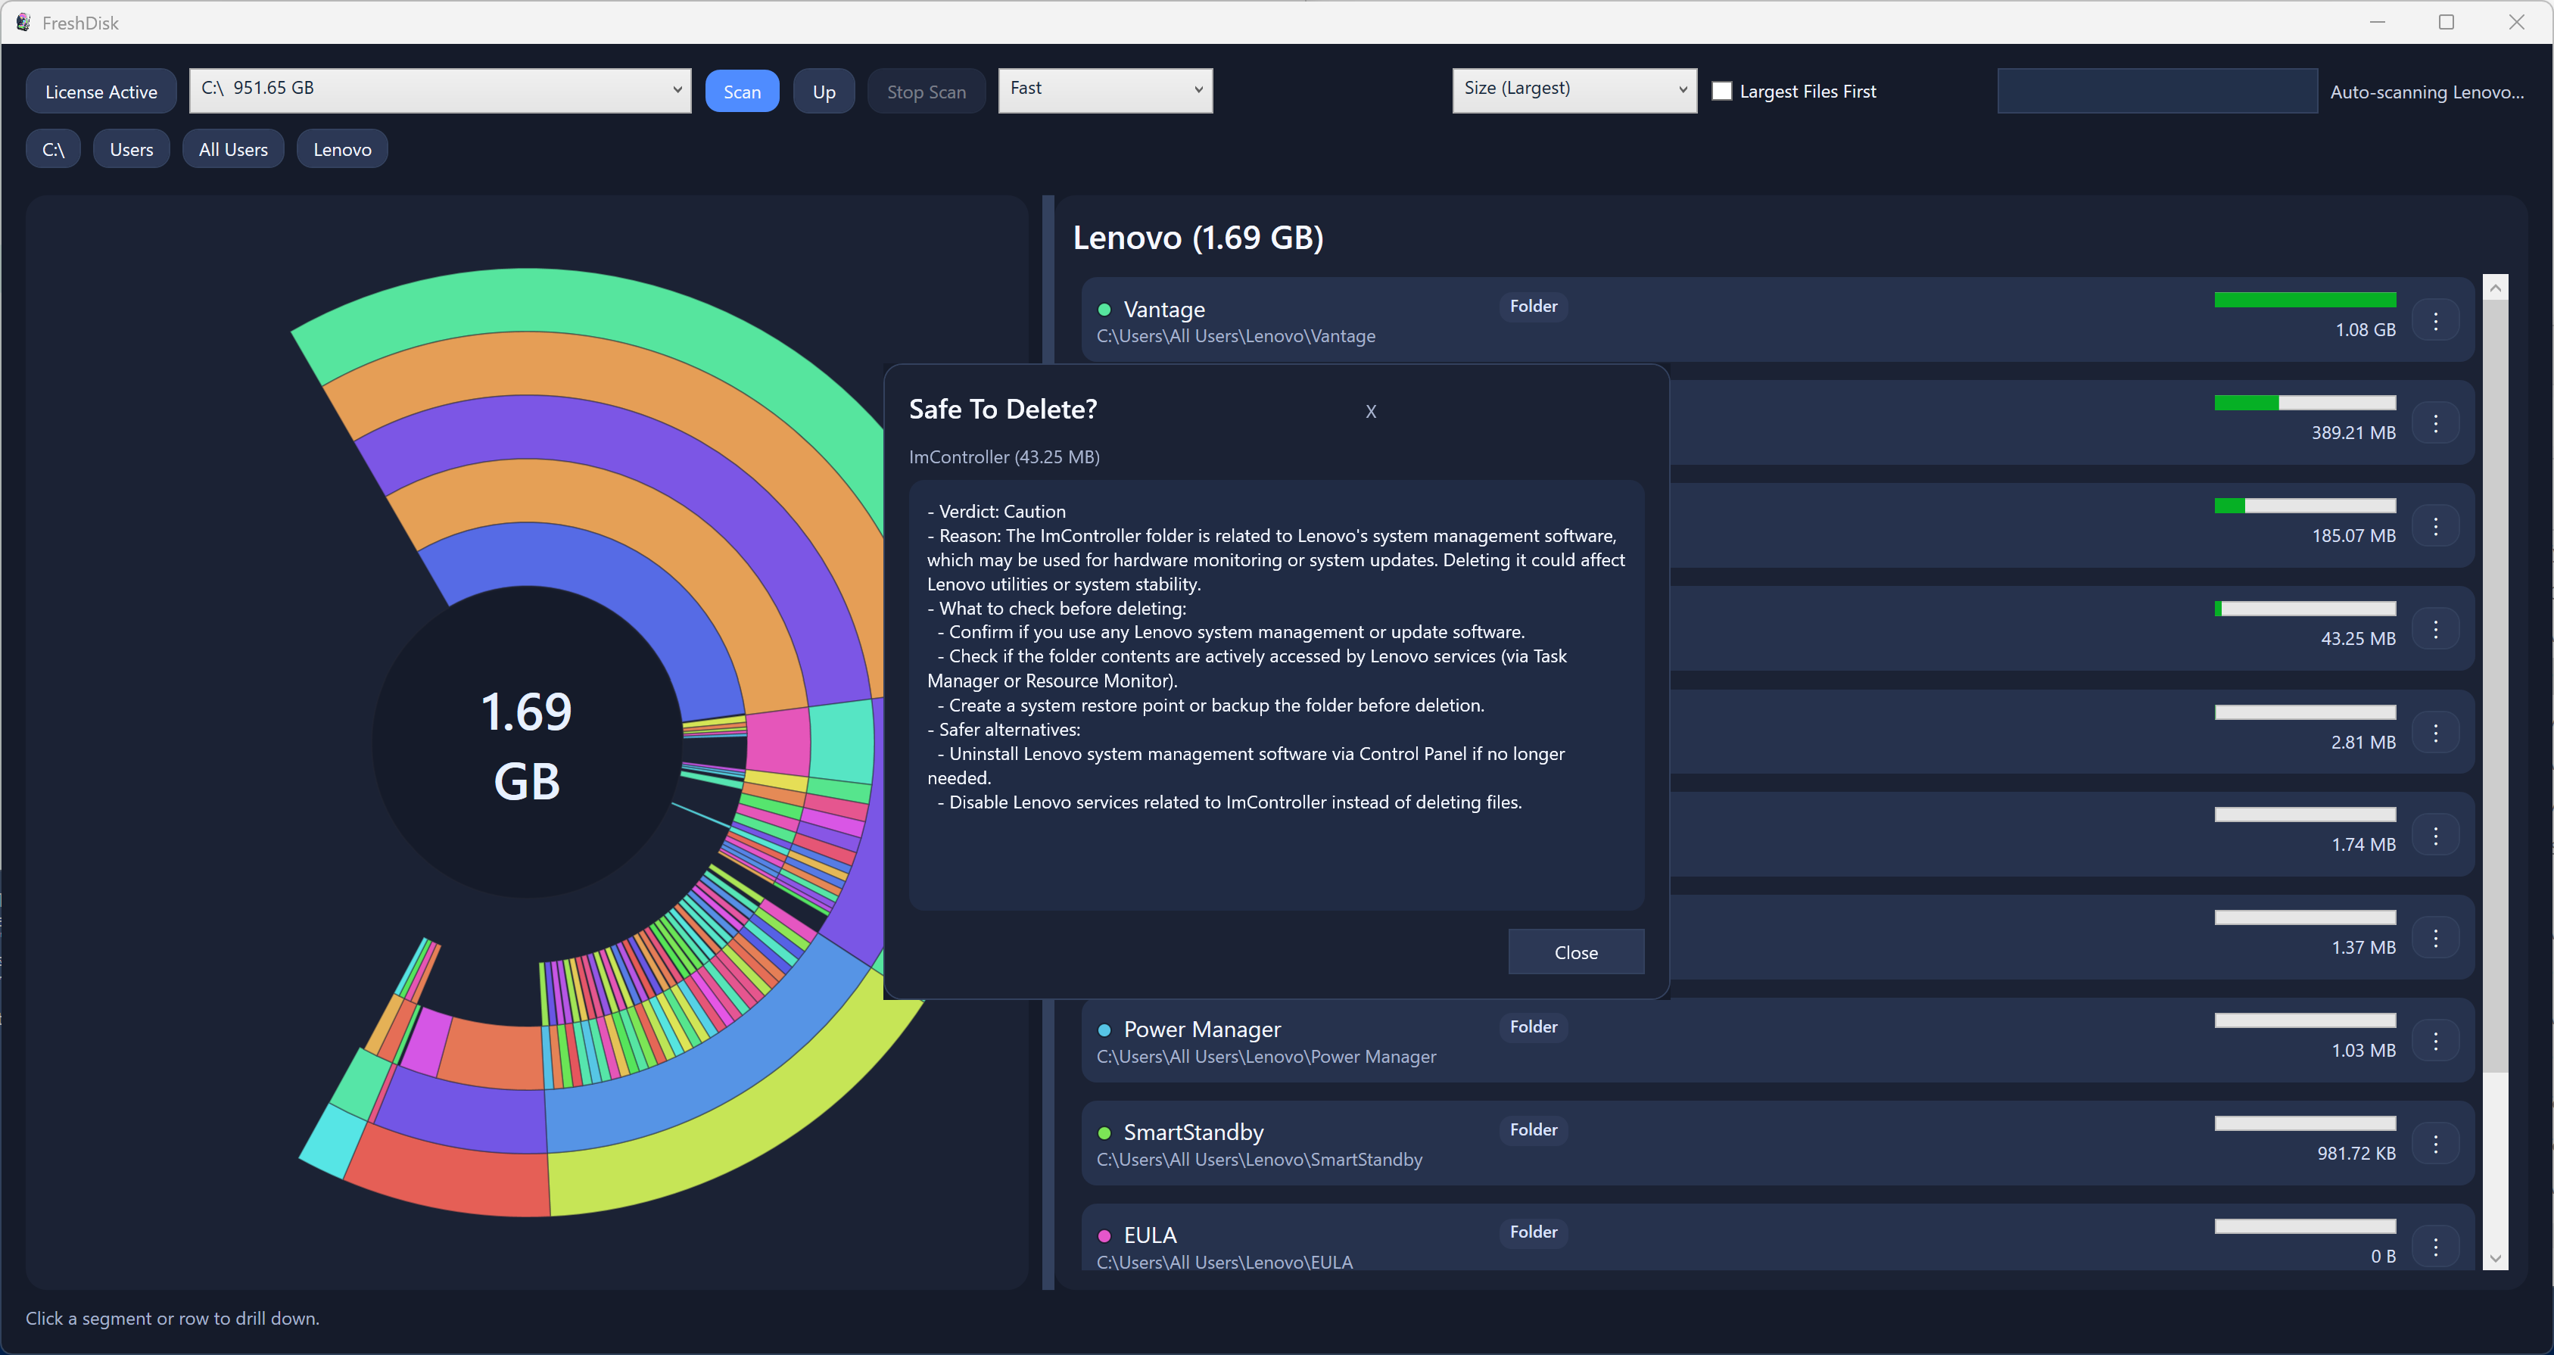Change scan mode using the Fast dropdown
The image size is (2554, 1355).
(x=1104, y=90)
